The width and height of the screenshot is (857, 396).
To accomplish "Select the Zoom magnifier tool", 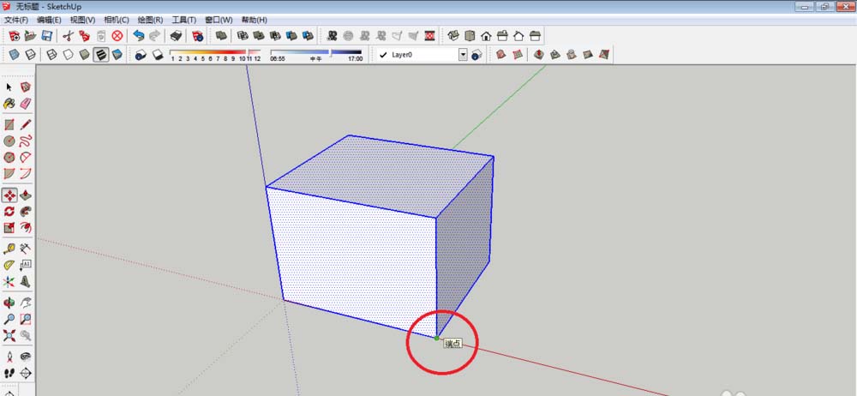I will click(x=9, y=319).
